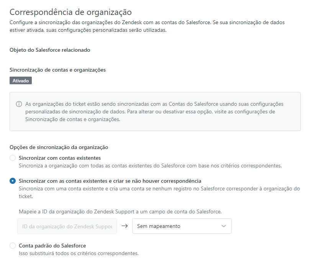Click 'Isso substituirá todos os critérios correspondentes.' text
This screenshot has width=313, height=267.
pos(79,253)
